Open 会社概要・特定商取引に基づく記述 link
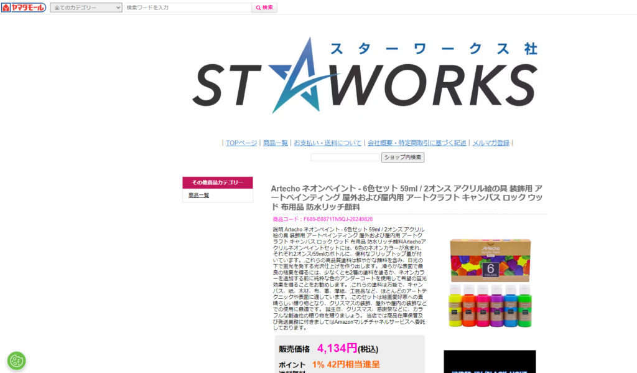Image resolution: width=637 pixels, height=373 pixels. [417, 143]
